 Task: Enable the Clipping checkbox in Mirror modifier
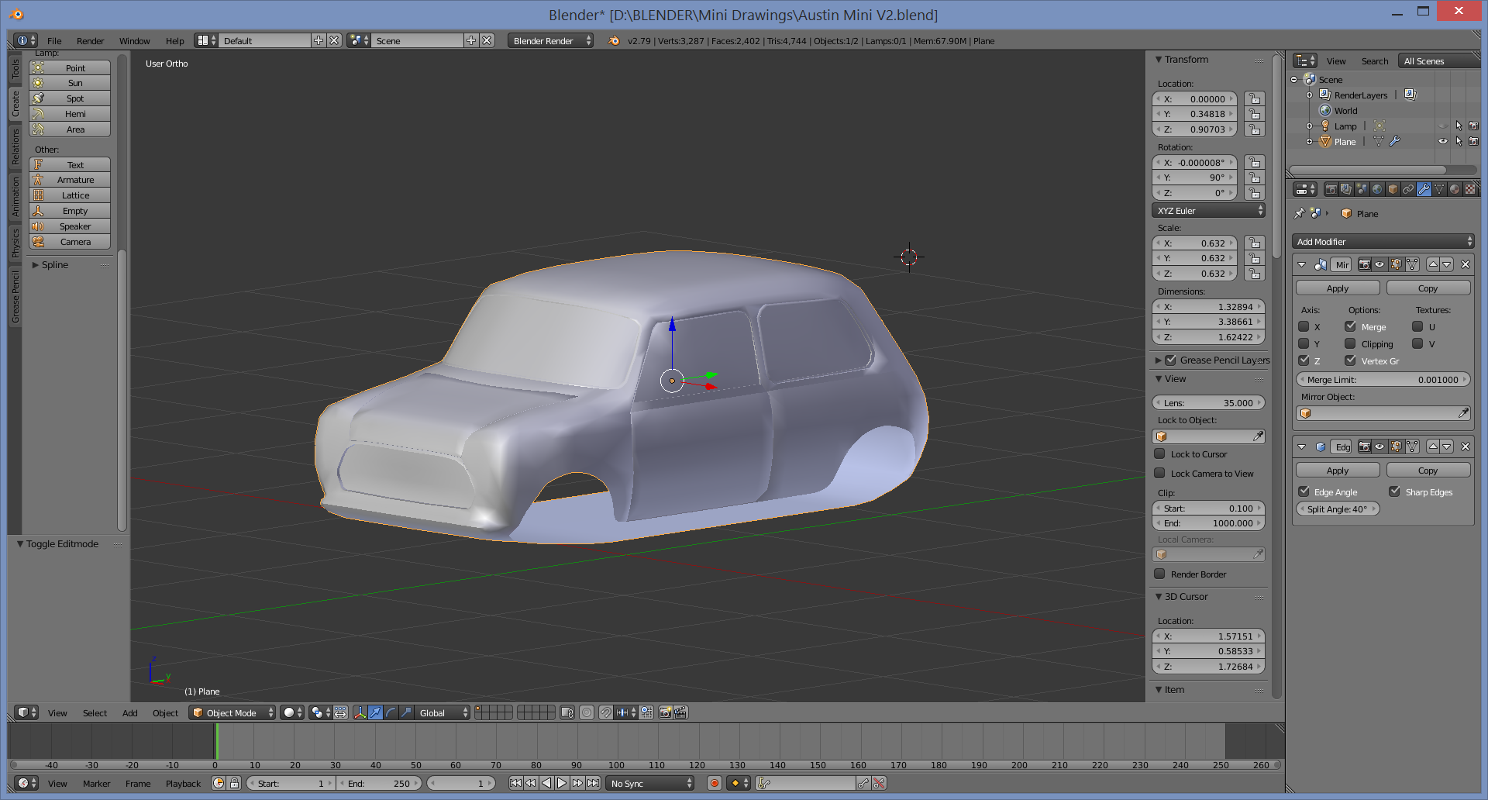point(1350,344)
